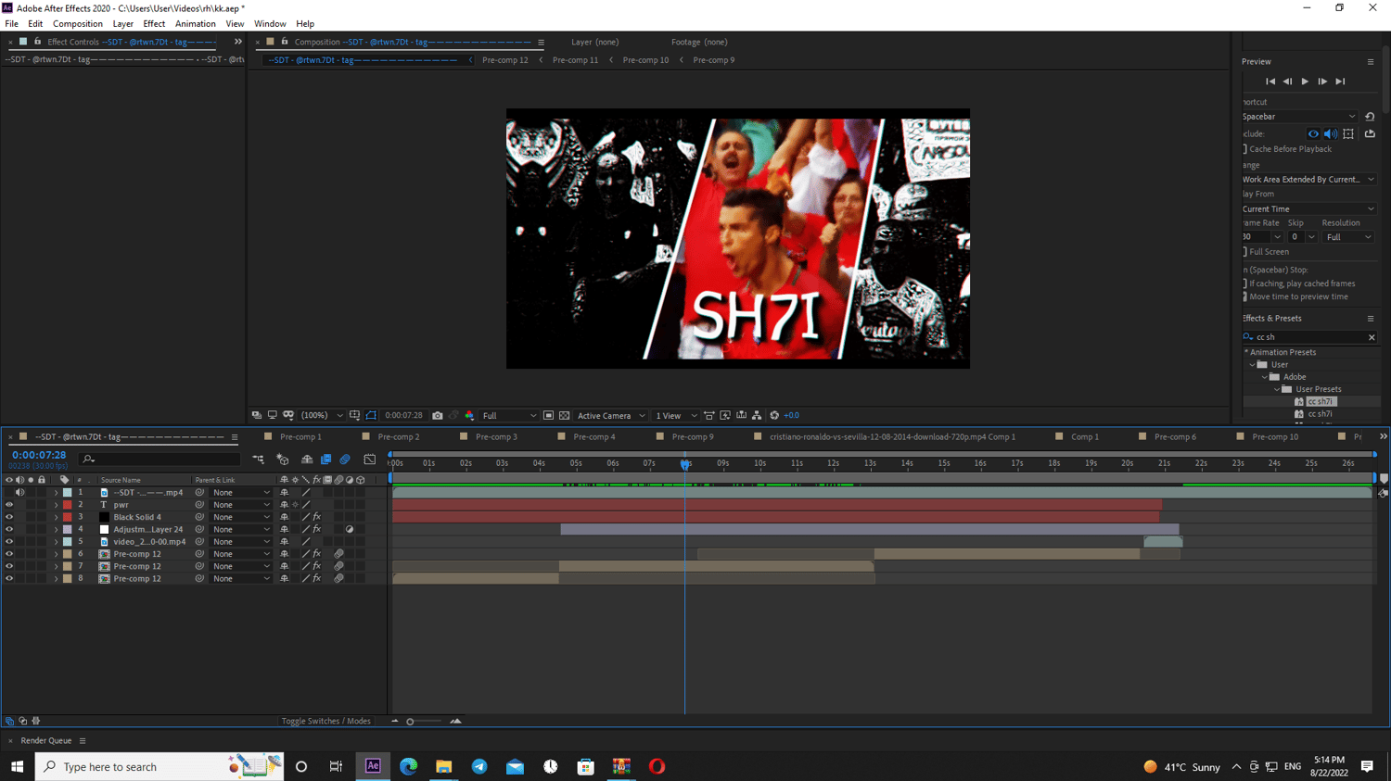Open the Graph Editor in the timeline
The width and height of the screenshot is (1391, 781).
click(370, 460)
